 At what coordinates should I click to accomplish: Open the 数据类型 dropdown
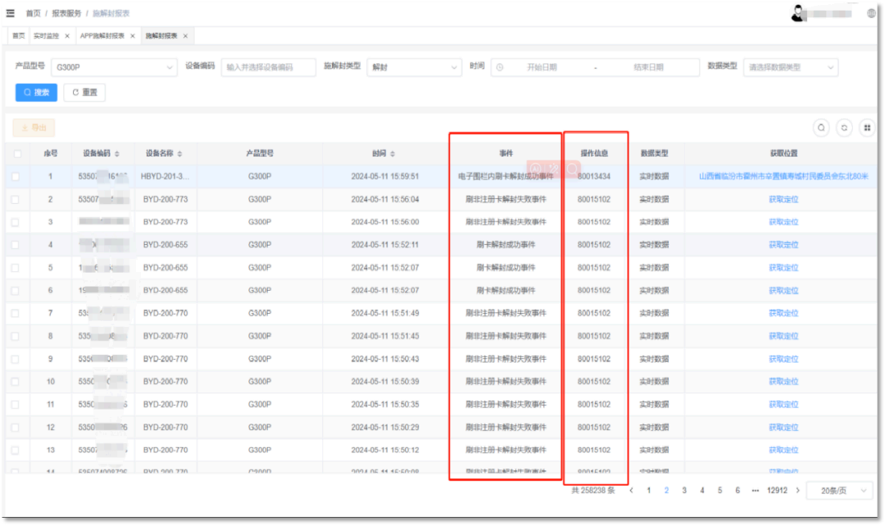790,67
